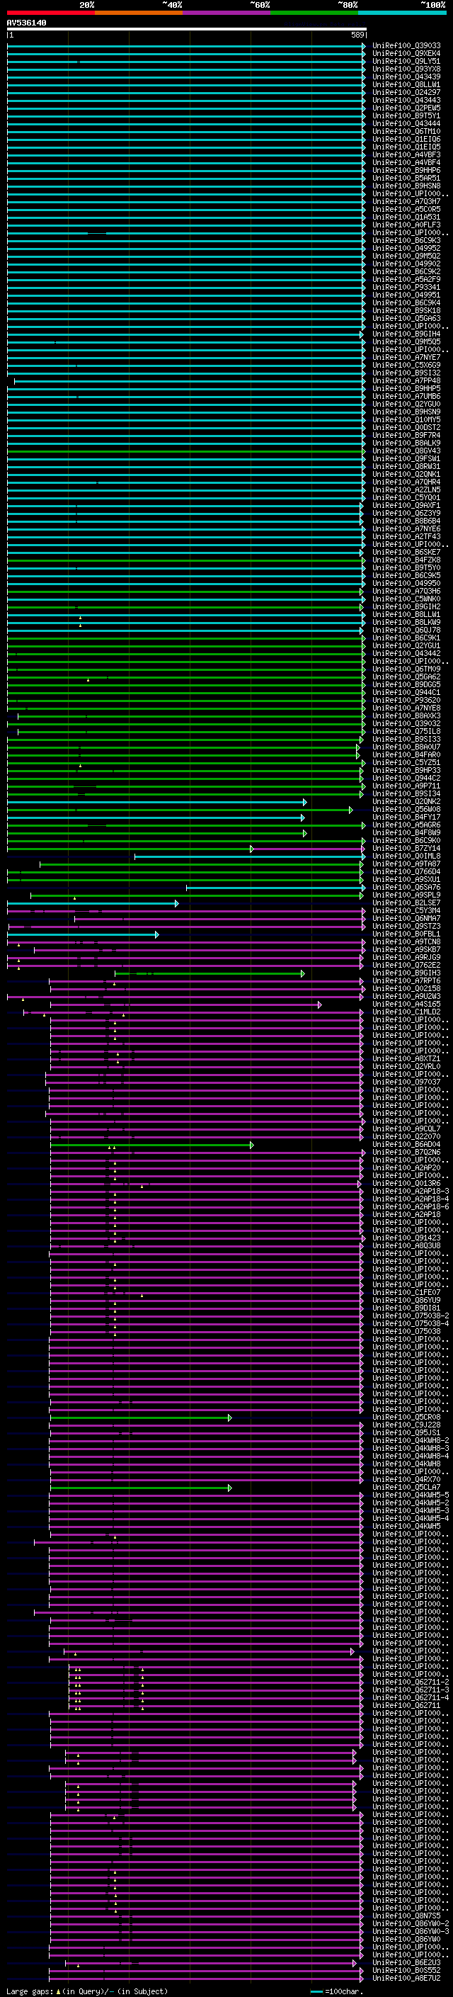This screenshot has height=1997, width=453.
Task: Click the purple alignment bar for UniRef100_A4S165
Action: pos(186,1005)
